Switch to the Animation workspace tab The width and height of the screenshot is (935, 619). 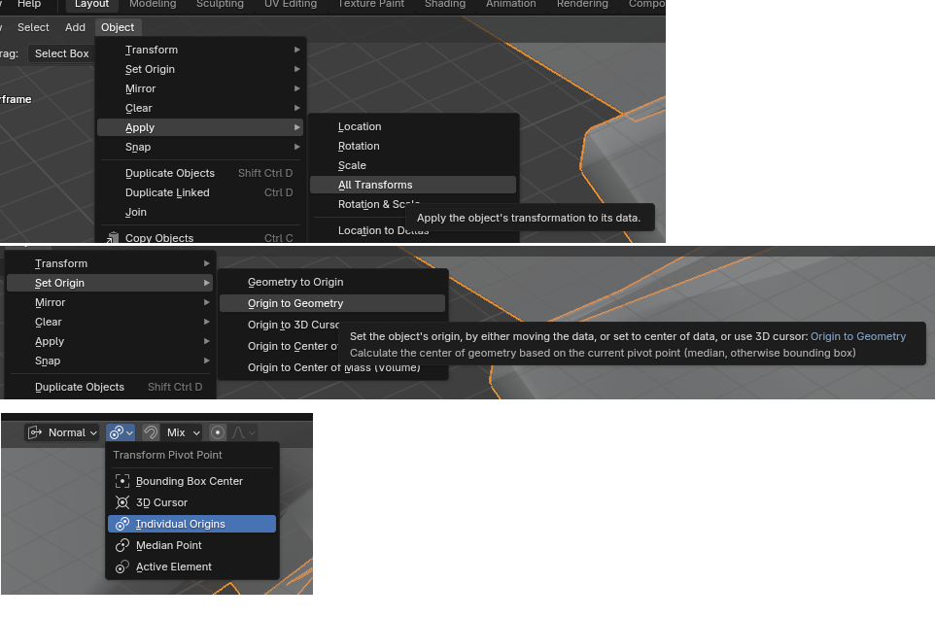(510, 4)
